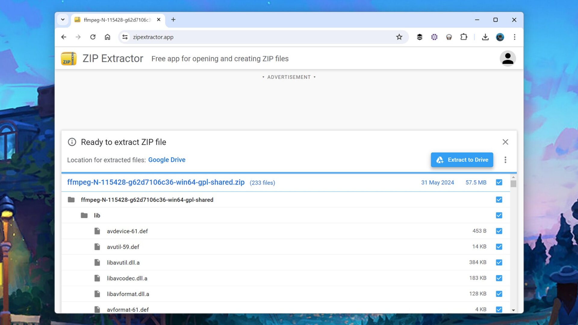578x325 pixels.
Task: Open the Chrome extensions puzzle icon
Action: click(464, 37)
